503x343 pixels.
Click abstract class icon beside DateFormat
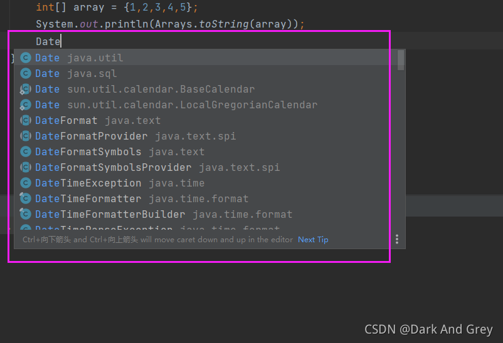26,120
